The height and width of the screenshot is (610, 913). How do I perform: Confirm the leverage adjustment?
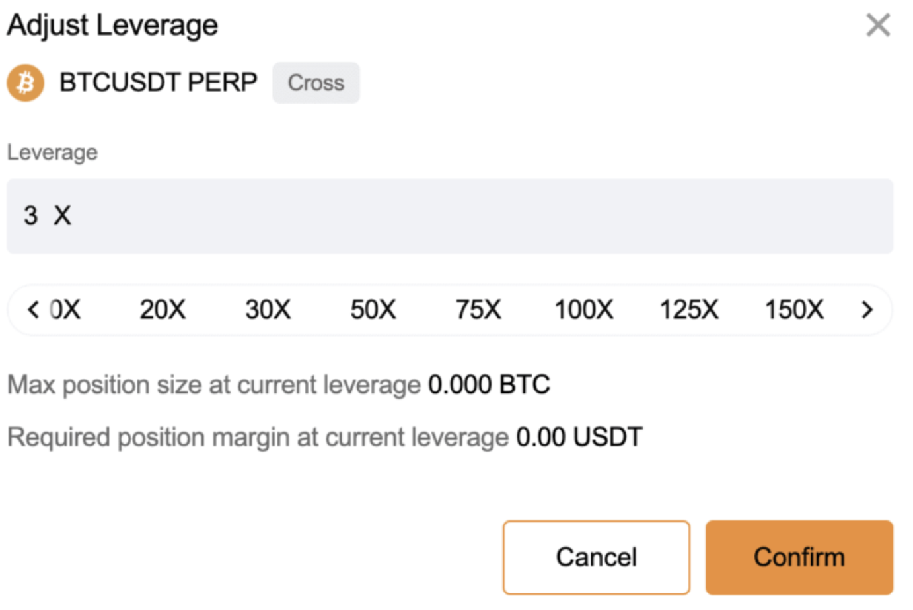(x=799, y=557)
